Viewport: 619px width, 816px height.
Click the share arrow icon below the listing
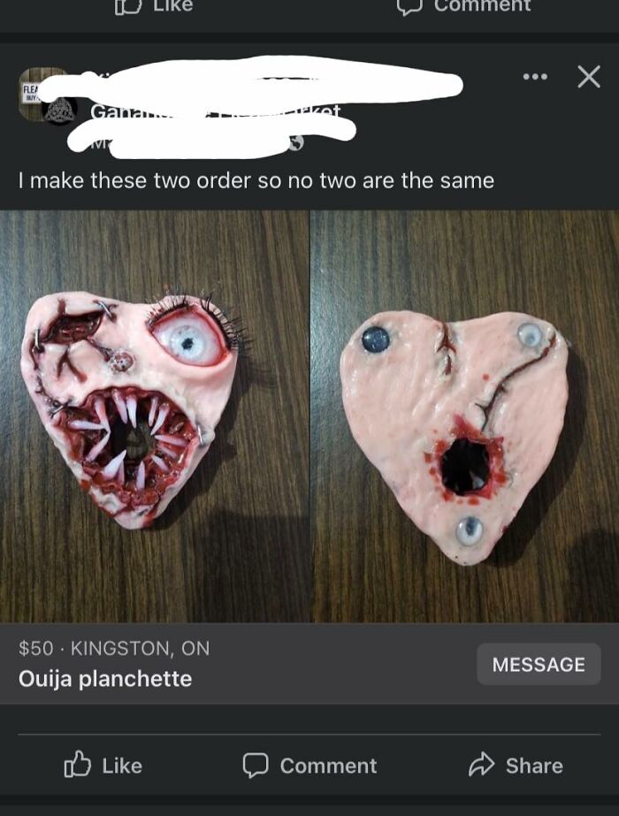point(481,765)
